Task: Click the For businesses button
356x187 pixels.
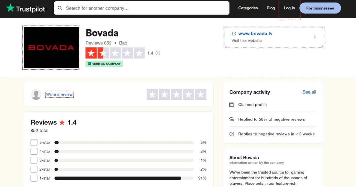Action: (320, 8)
